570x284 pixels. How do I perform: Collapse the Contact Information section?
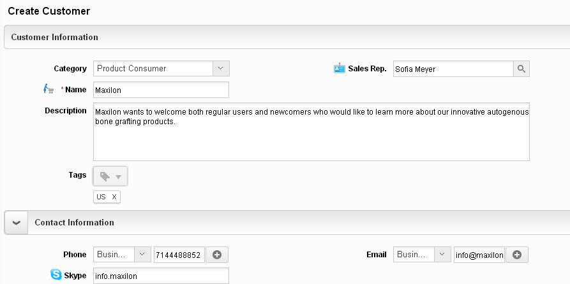[16, 223]
